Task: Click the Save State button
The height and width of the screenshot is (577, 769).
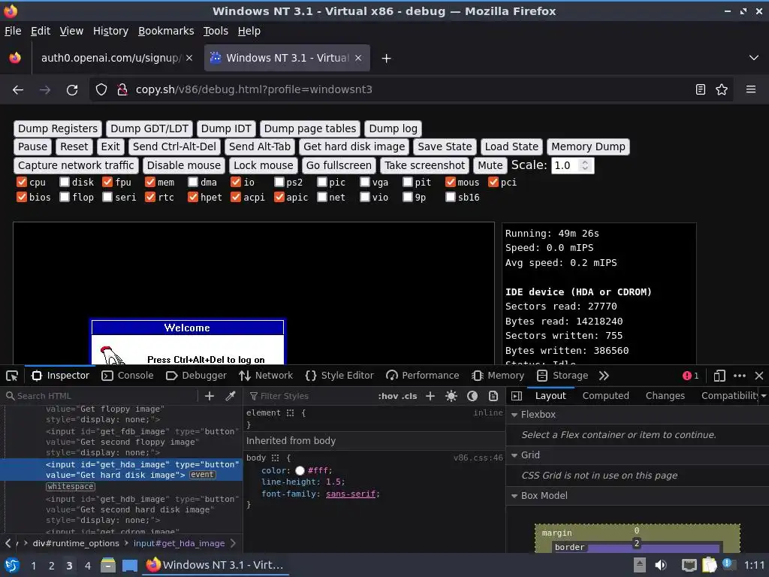Action: coord(445,147)
